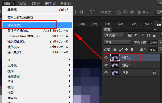Viewport: 162px width, 103px height.
Task: Click the 3D camera zoom icon
Action: tap(146, 12)
